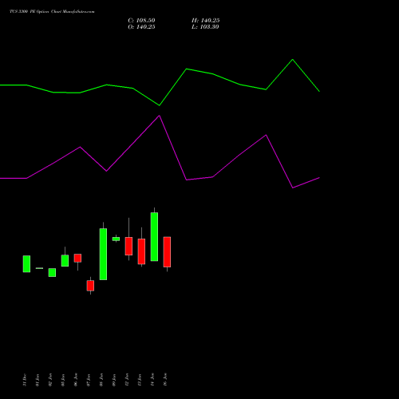The width and height of the screenshot is (399, 399).
Task: Click the low price value L: 103.30
Action: 205,27
